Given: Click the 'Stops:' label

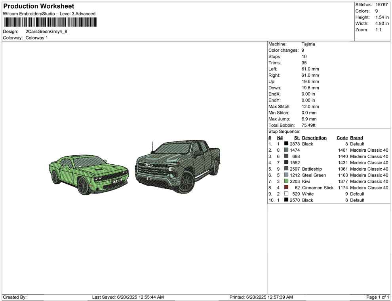Looking at the screenshot, I should [275, 56].
